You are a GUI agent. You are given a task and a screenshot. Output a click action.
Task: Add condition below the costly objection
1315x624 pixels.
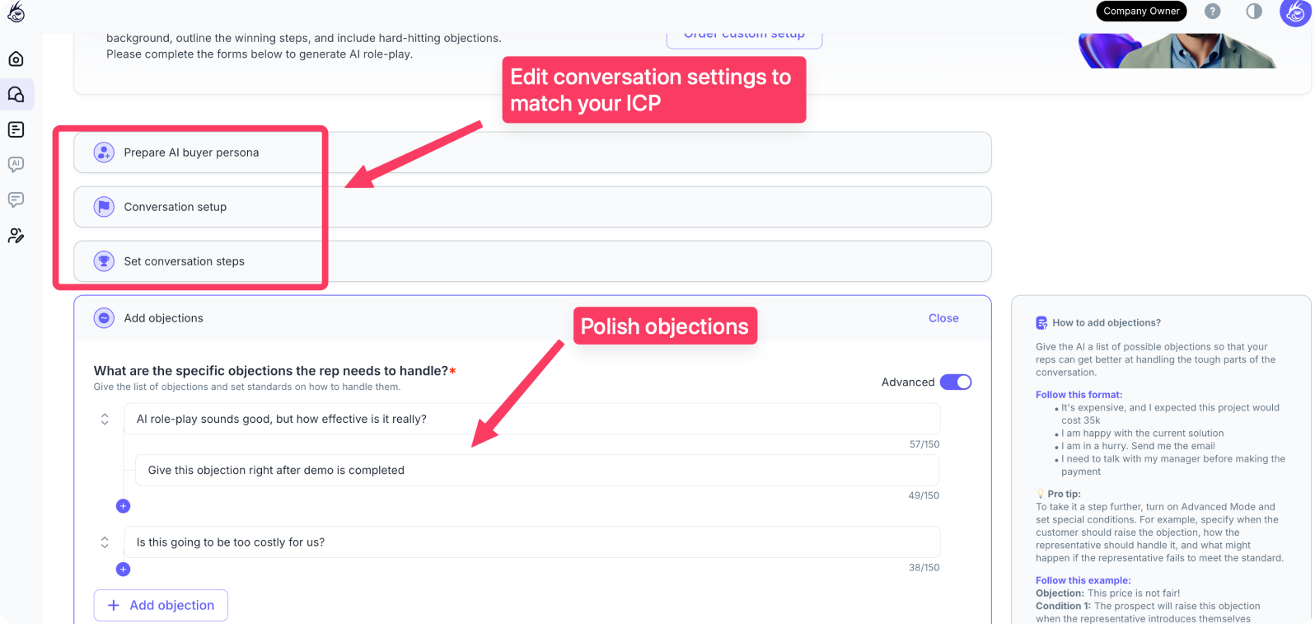pos(124,569)
